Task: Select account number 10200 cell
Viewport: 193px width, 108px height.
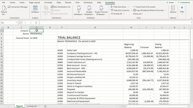Action: pos(62,53)
